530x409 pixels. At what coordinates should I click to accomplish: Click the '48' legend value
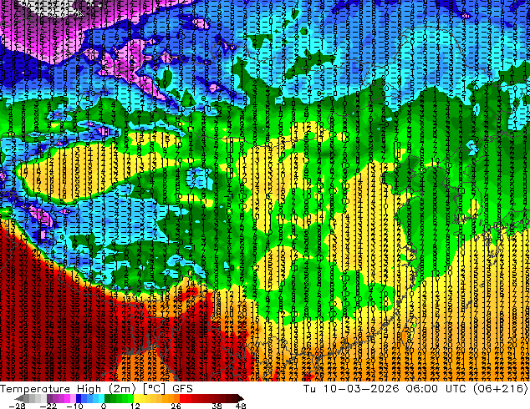point(241,406)
